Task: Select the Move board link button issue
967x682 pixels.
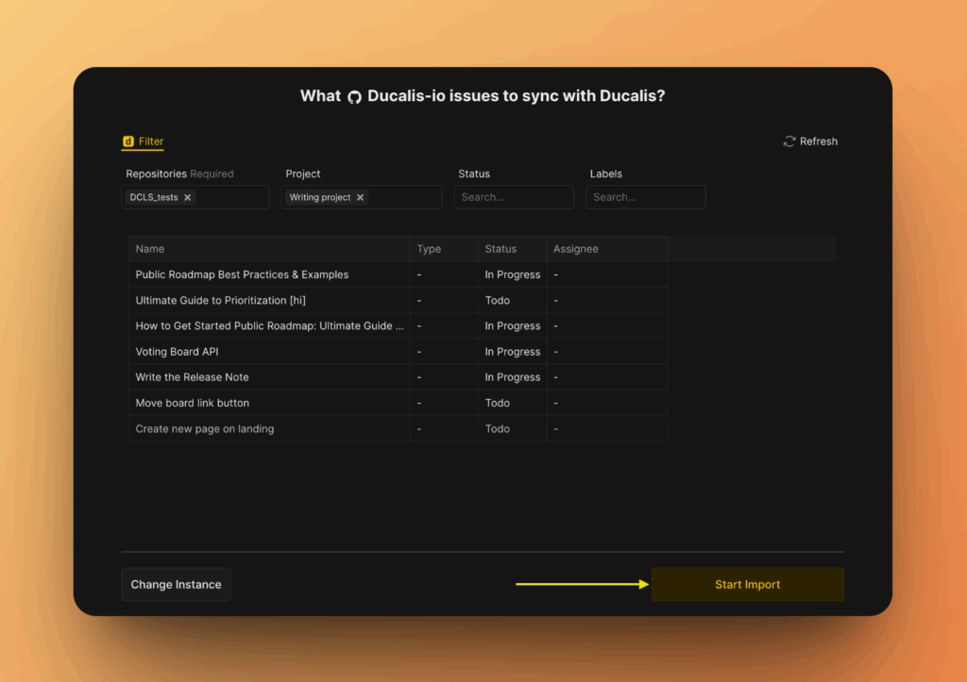Action: [x=193, y=403]
